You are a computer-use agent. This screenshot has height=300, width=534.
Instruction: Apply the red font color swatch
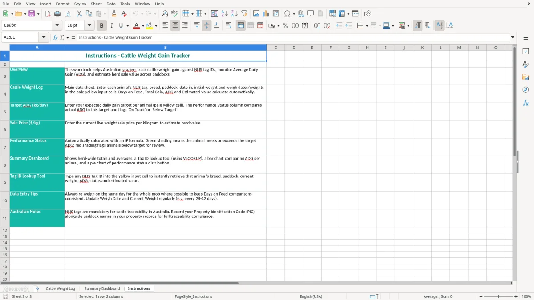pyautogui.click(x=136, y=26)
